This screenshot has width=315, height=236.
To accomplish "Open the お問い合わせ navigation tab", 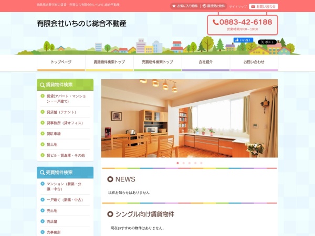I will pyautogui.click(x=254, y=63).
